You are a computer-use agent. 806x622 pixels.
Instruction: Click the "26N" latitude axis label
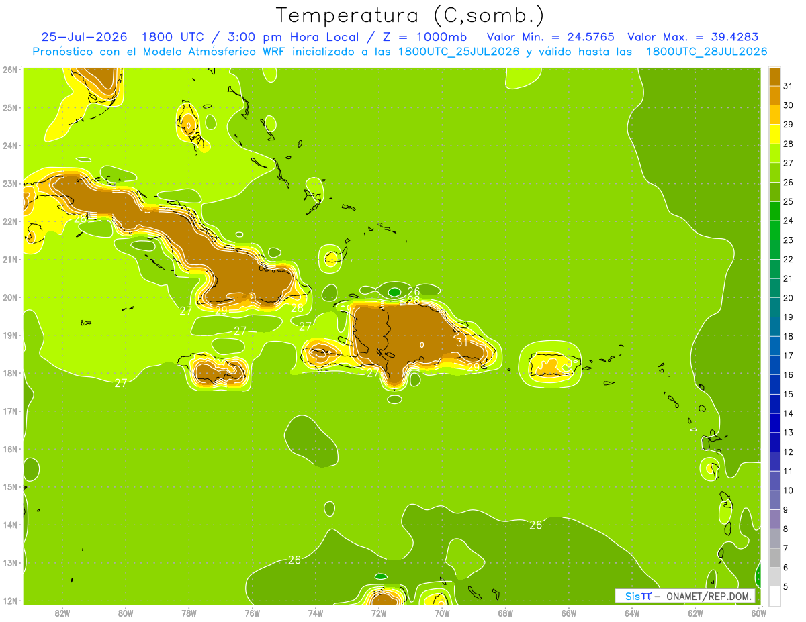coord(10,69)
